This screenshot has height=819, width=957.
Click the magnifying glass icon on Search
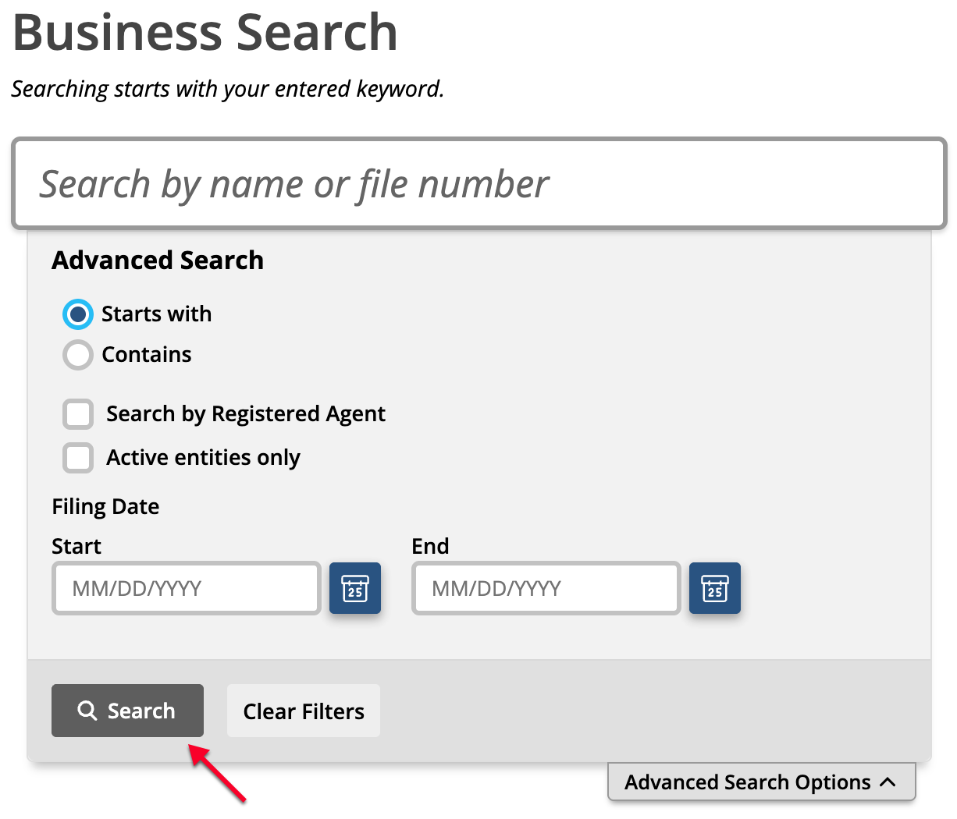[x=87, y=711]
